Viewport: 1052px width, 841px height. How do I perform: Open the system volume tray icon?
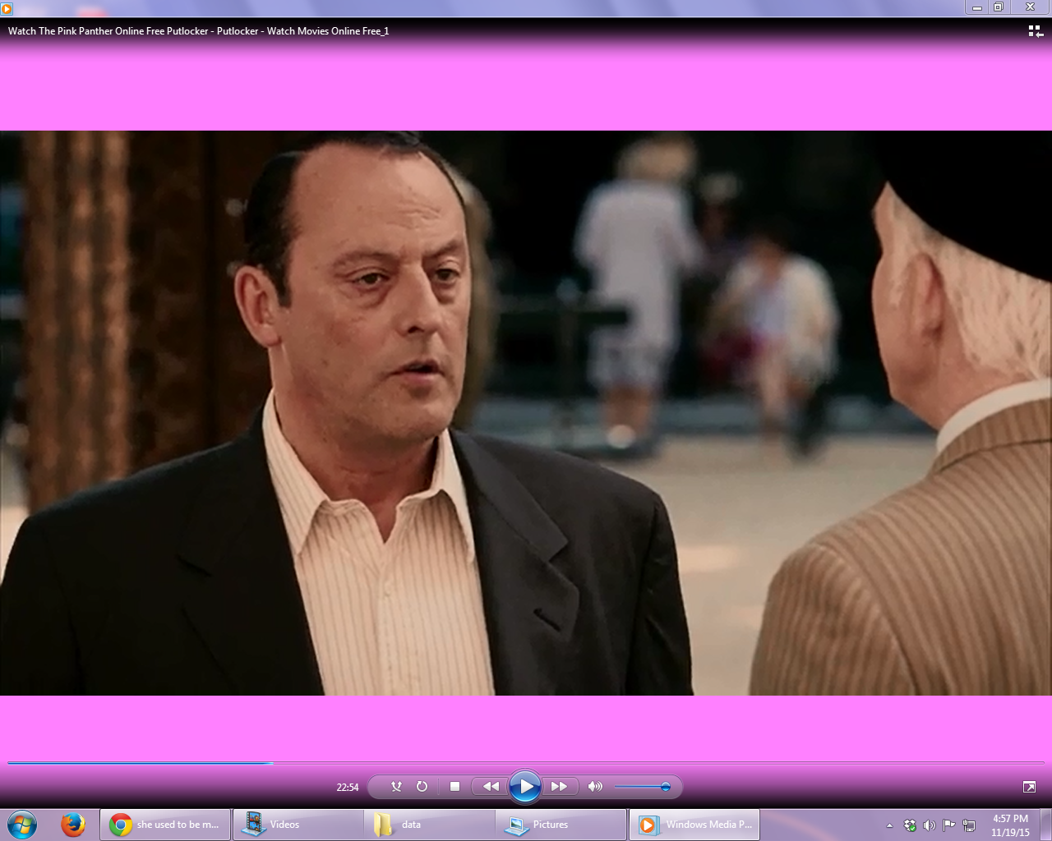pos(930,825)
